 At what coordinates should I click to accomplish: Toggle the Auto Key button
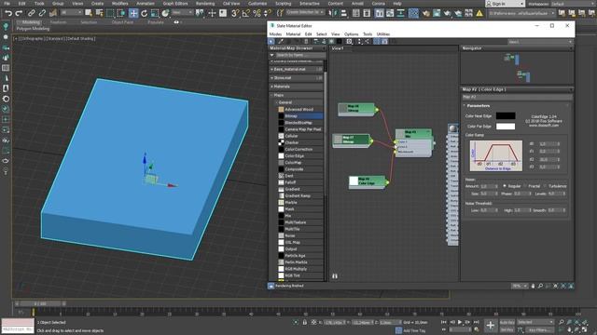click(507, 322)
